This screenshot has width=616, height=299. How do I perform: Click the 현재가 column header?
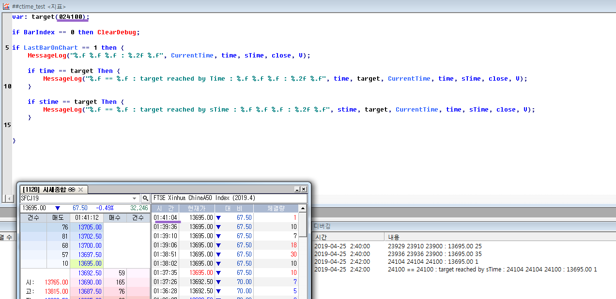click(x=197, y=208)
